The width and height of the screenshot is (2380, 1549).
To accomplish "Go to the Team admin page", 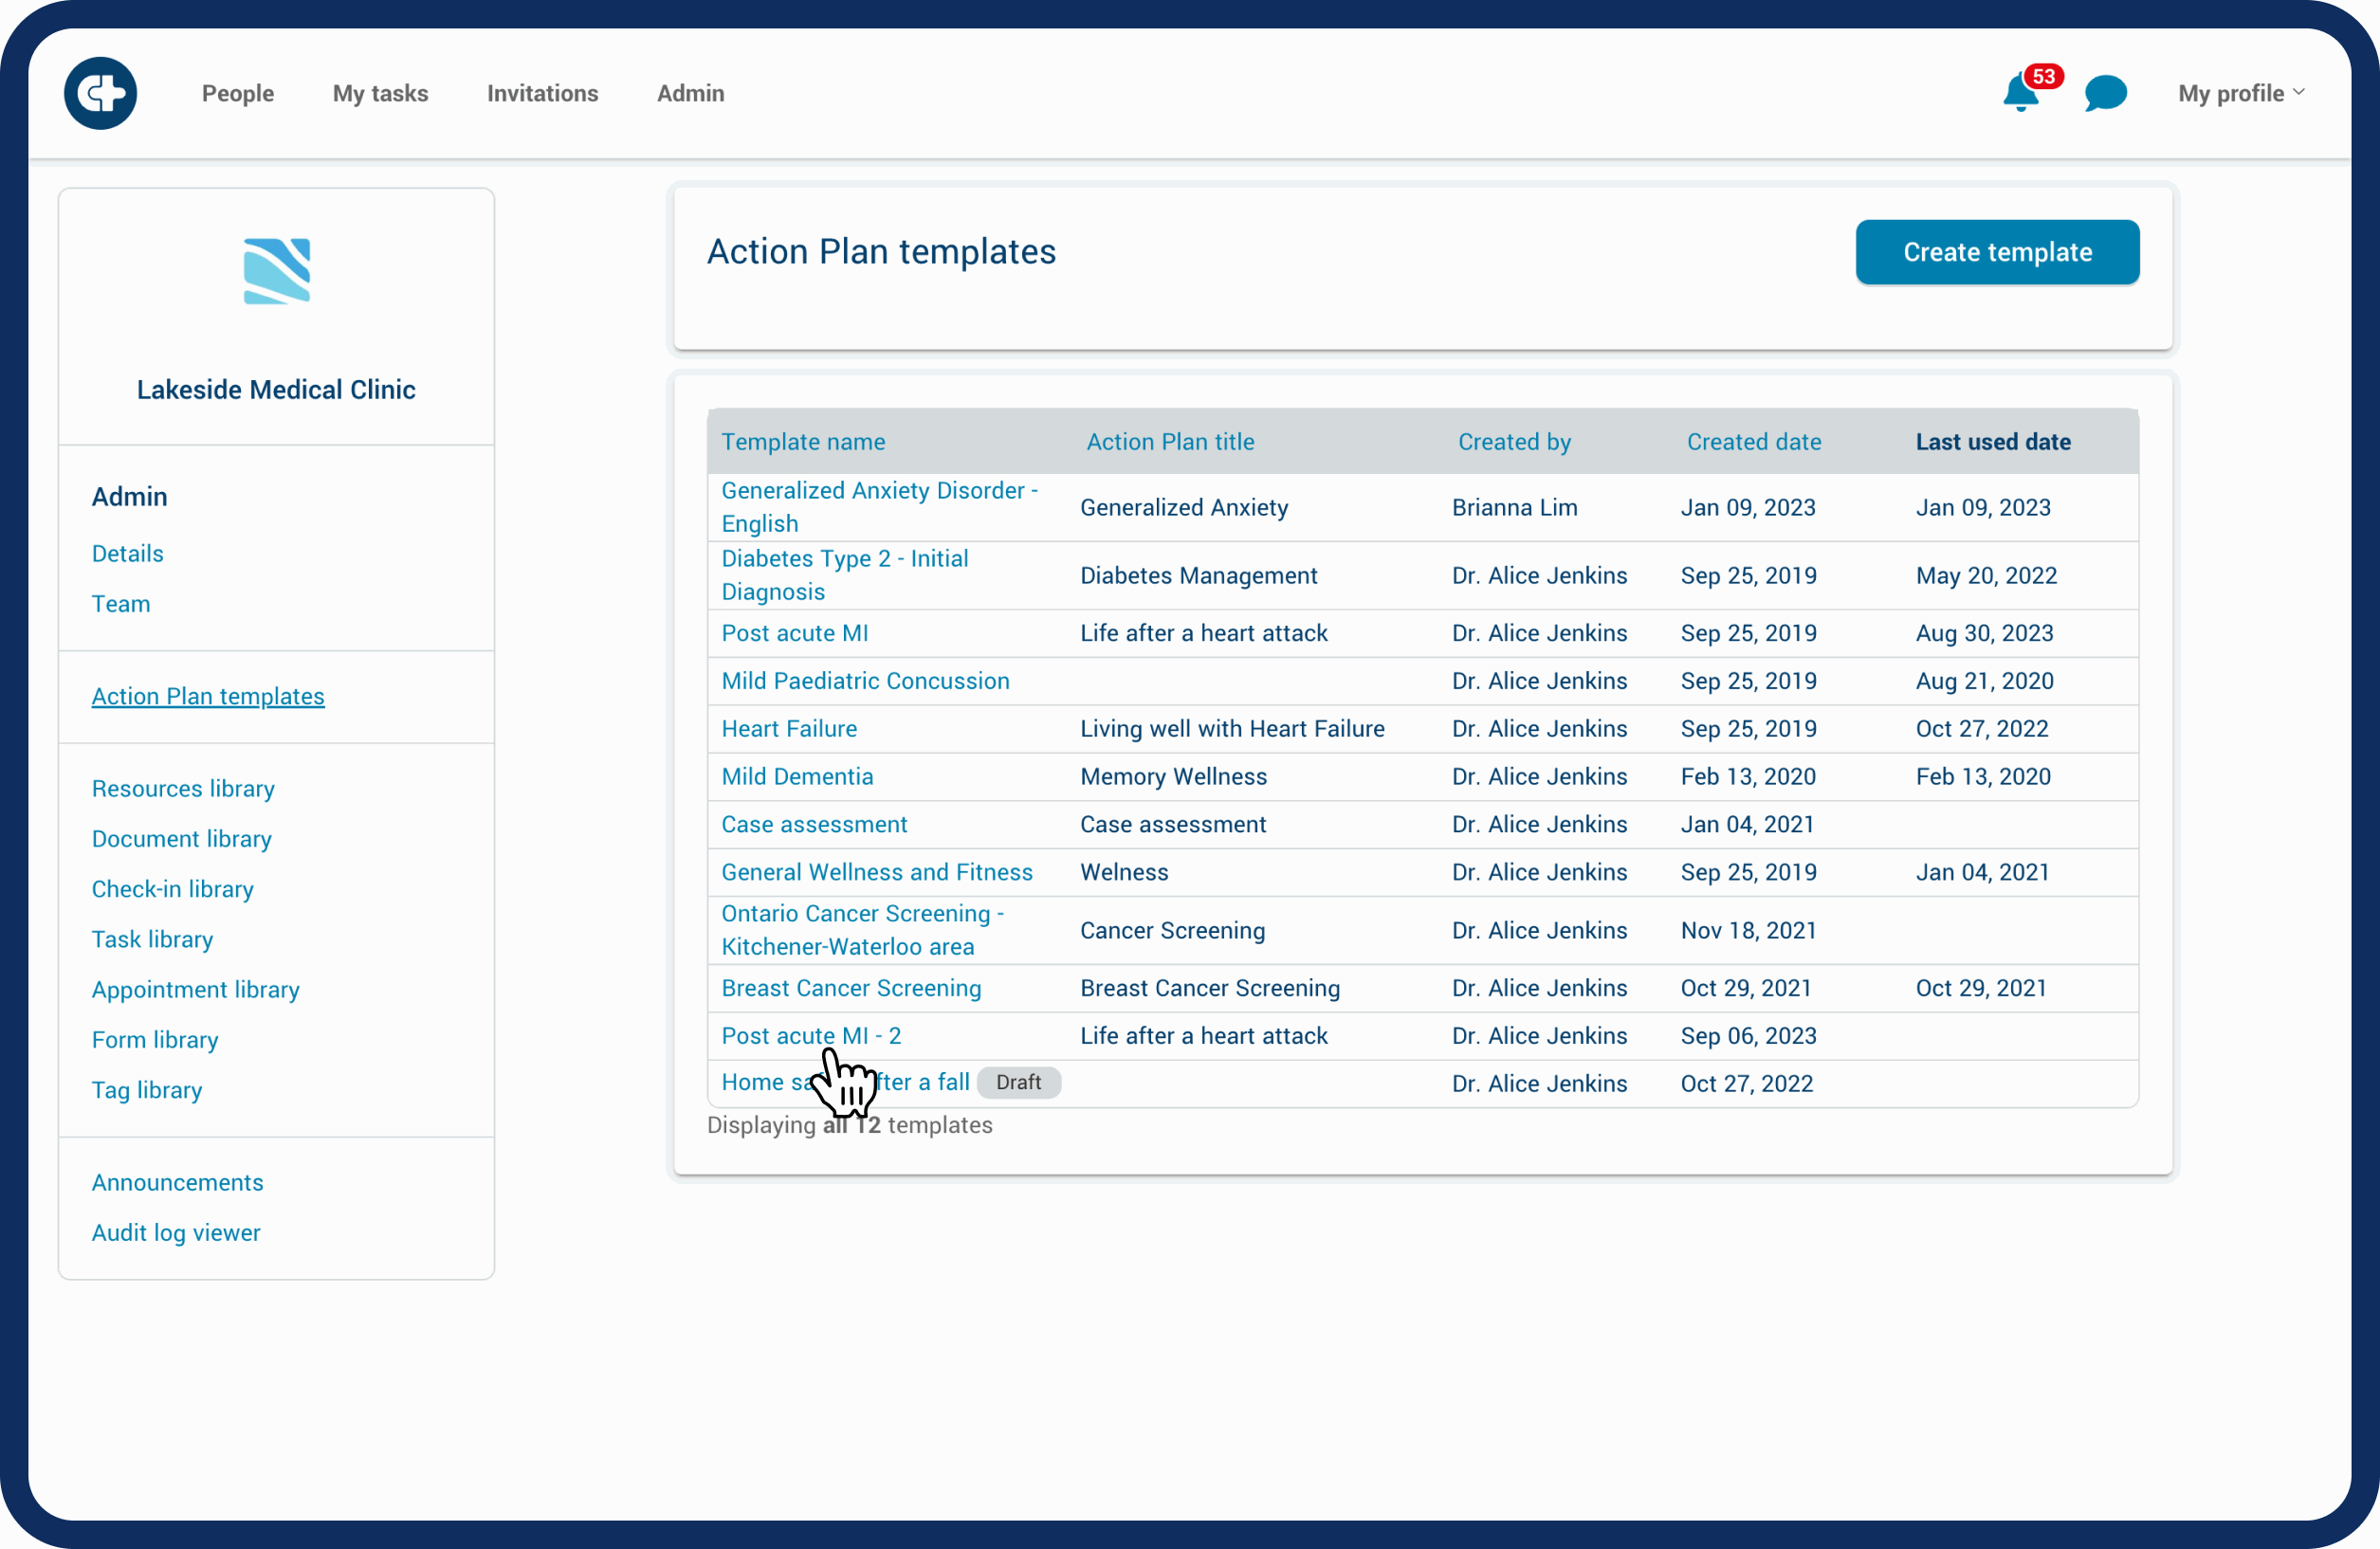I will pyautogui.click(x=121, y=604).
